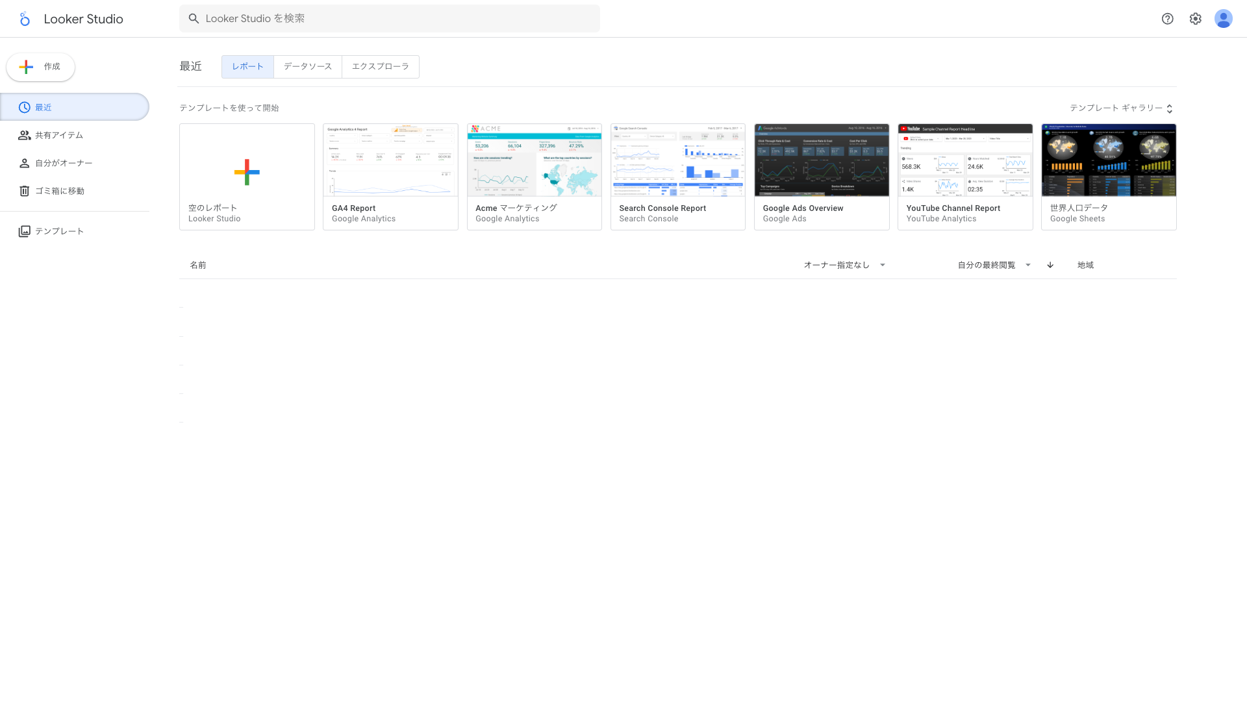Click the 作成 button

click(x=41, y=67)
